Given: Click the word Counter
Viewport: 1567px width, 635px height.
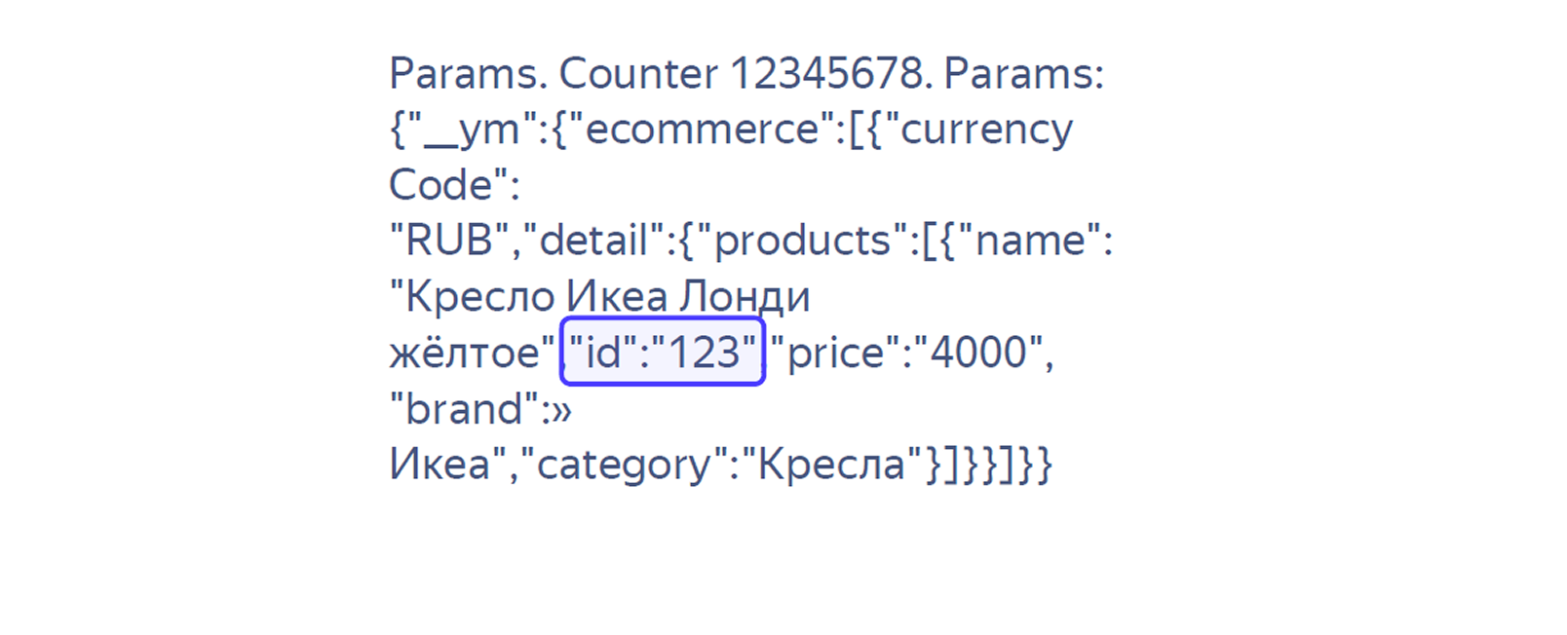Looking at the screenshot, I should [638, 73].
